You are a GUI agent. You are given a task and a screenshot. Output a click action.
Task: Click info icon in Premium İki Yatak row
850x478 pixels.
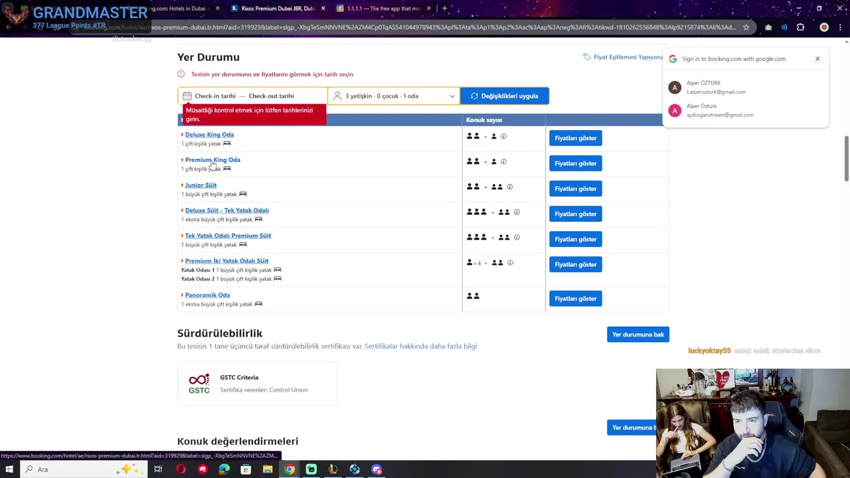(x=510, y=262)
